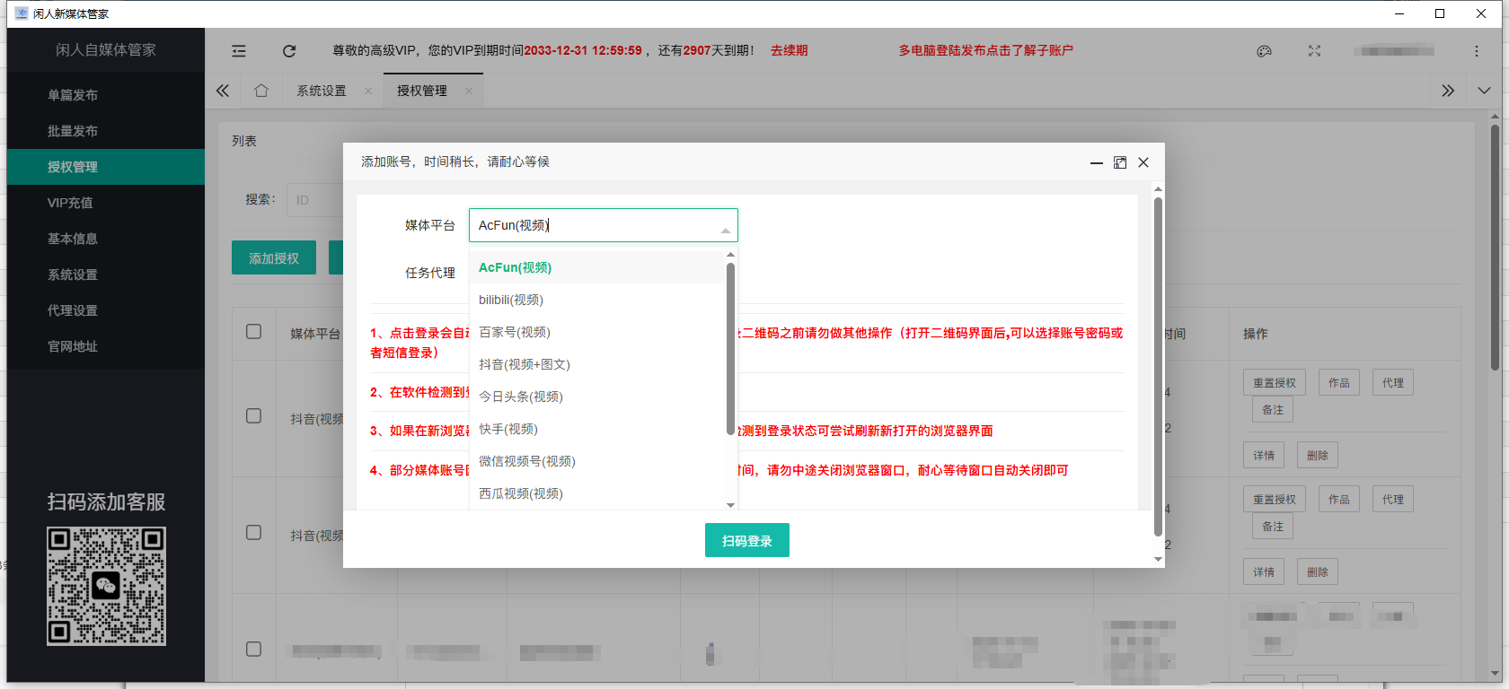
Task: Click the home tab icon
Action: click(x=261, y=91)
